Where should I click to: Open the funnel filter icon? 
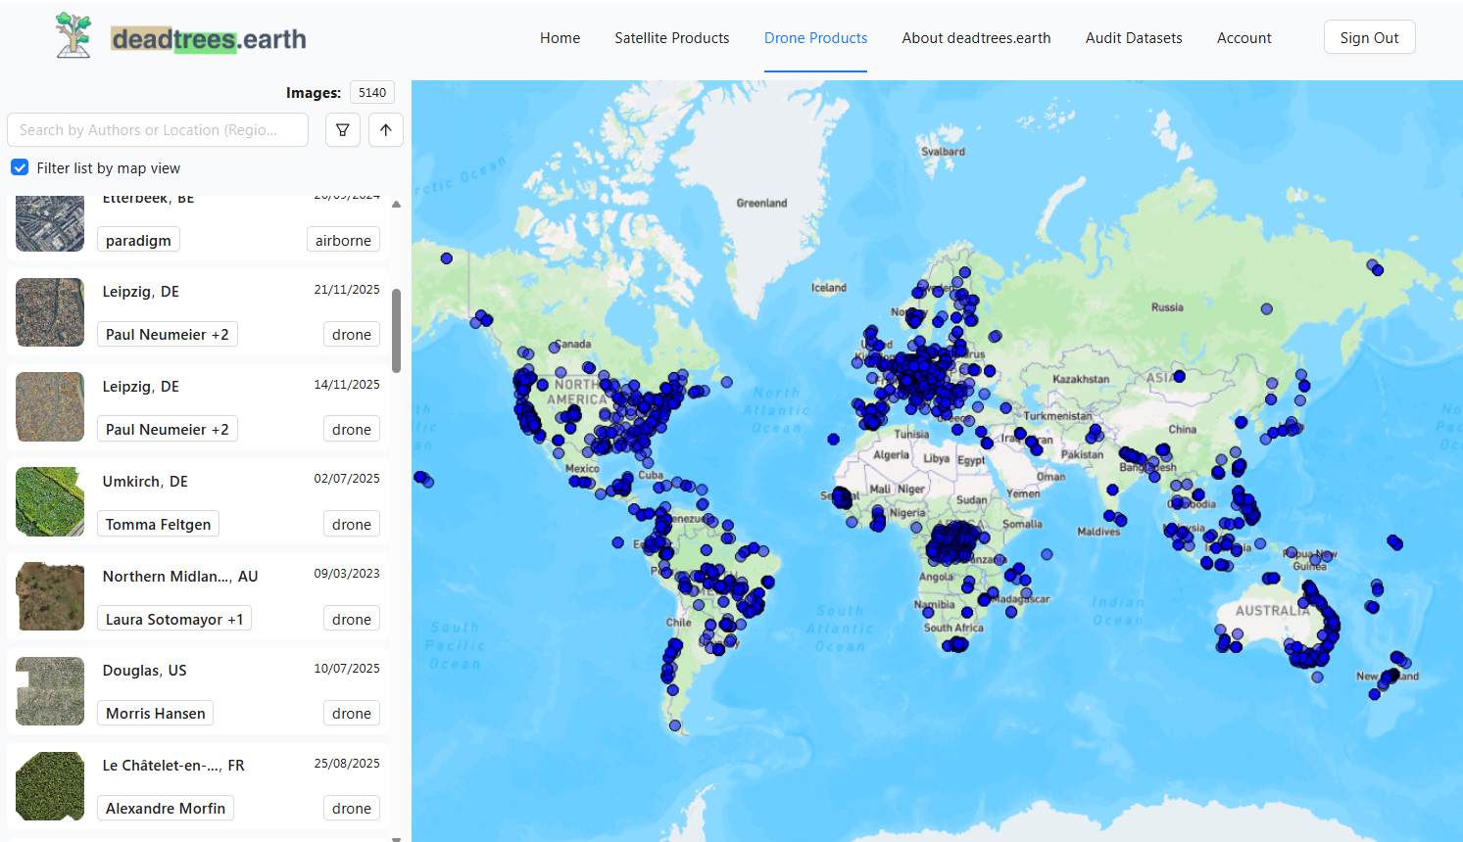tap(342, 129)
